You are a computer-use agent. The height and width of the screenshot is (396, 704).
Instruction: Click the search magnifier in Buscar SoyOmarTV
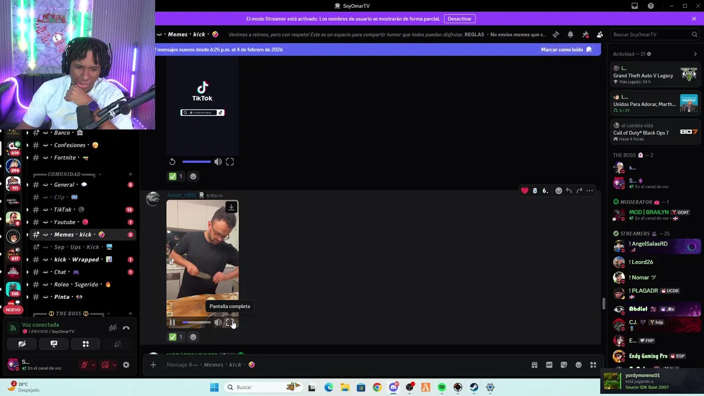(694, 34)
